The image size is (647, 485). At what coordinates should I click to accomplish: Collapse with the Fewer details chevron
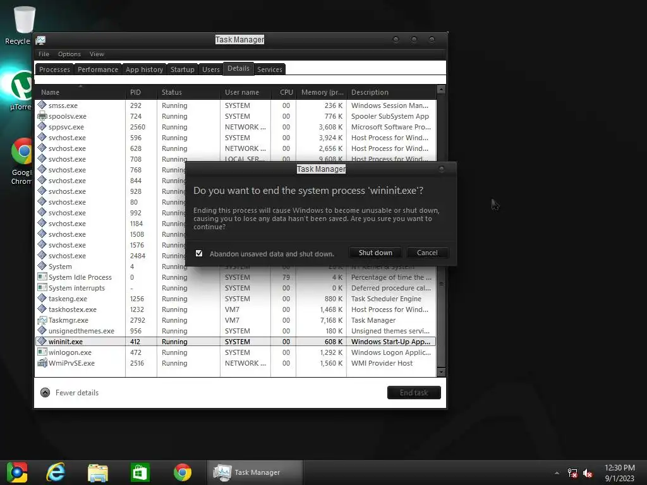tap(45, 393)
